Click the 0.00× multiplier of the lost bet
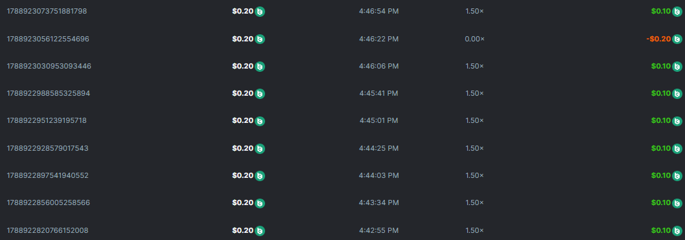 click(x=475, y=39)
